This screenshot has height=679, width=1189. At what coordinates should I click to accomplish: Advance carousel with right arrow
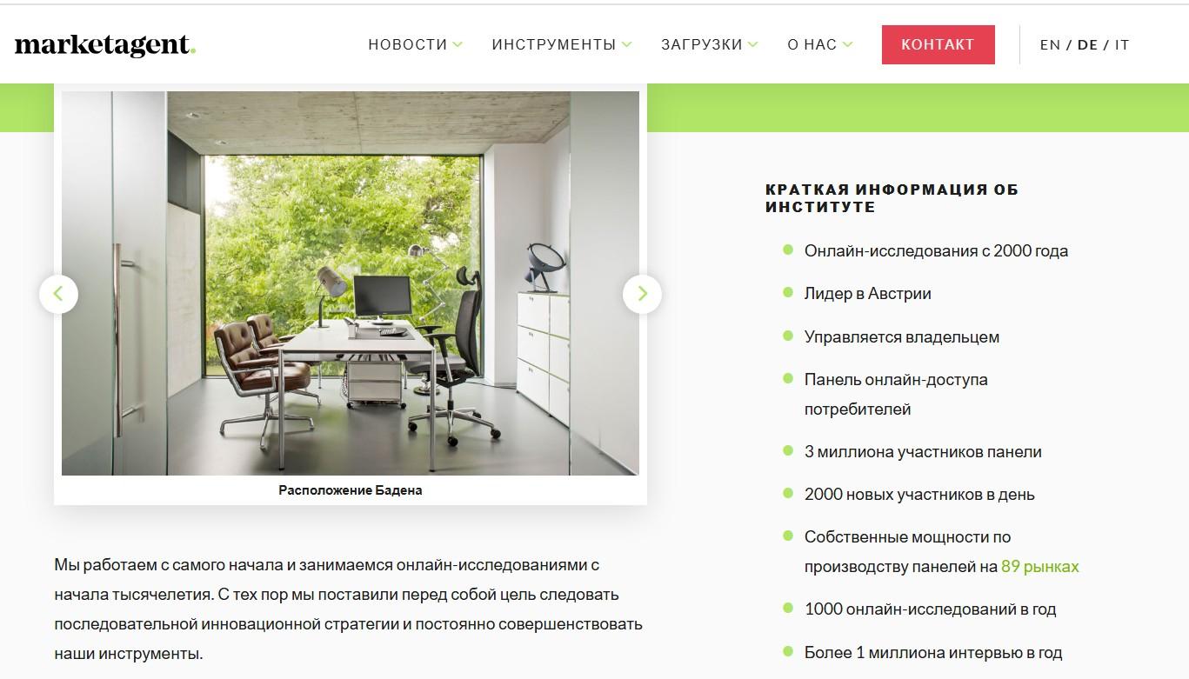(642, 294)
